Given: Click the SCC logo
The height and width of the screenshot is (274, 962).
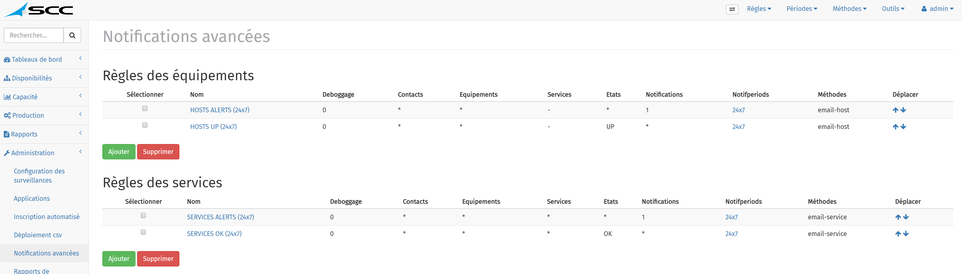Looking at the screenshot, I should (38, 10).
